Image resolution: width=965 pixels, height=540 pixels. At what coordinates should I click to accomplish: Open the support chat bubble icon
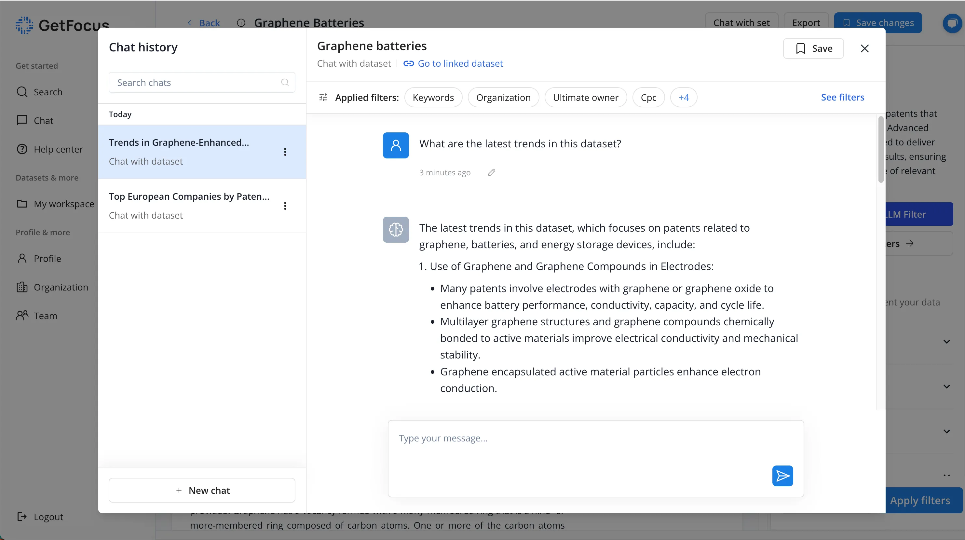952,23
